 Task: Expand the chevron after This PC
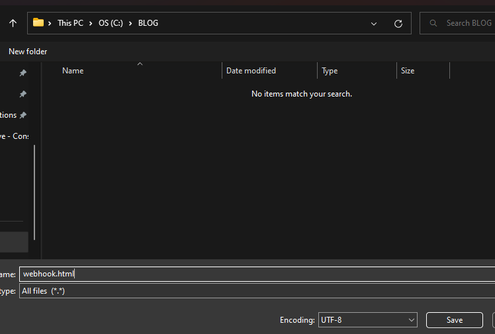(x=91, y=23)
